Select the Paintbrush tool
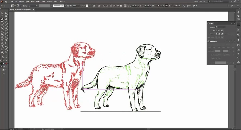Viewport: 241px width, 130px height. (6, 25)
